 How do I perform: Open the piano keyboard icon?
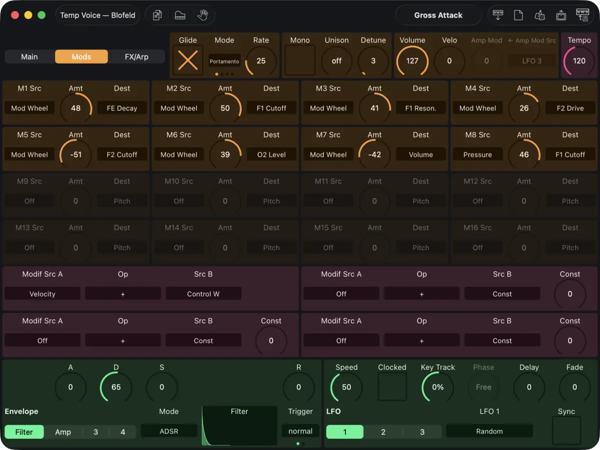coord(180,15)
